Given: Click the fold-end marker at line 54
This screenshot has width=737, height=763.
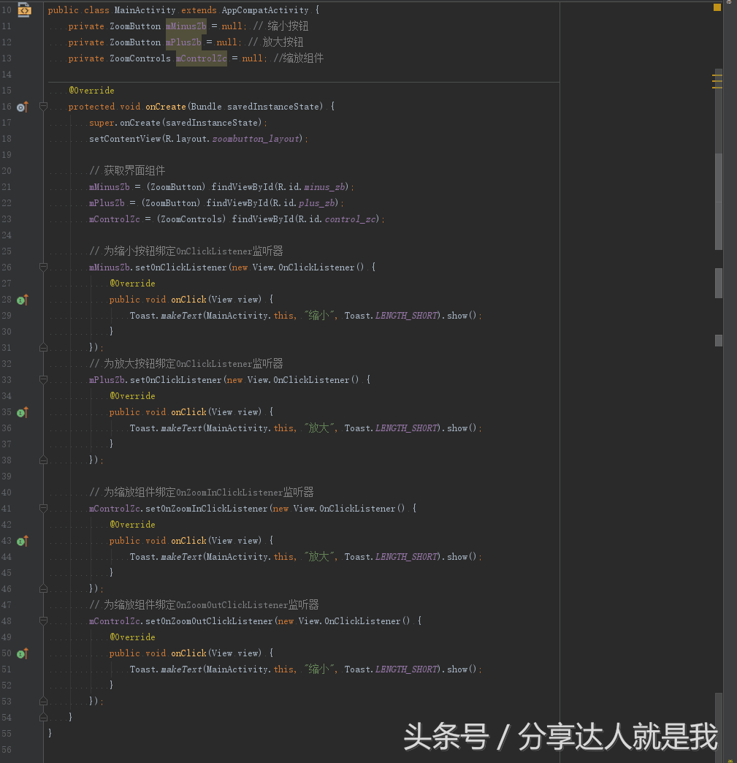Looking at the screenshot, I should (x=42, y=716).
